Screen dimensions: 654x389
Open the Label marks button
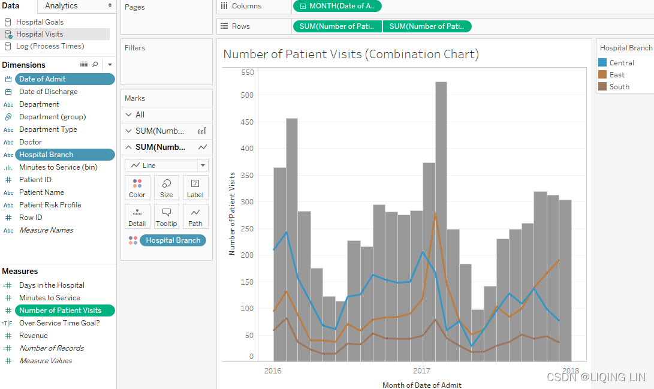195,188
